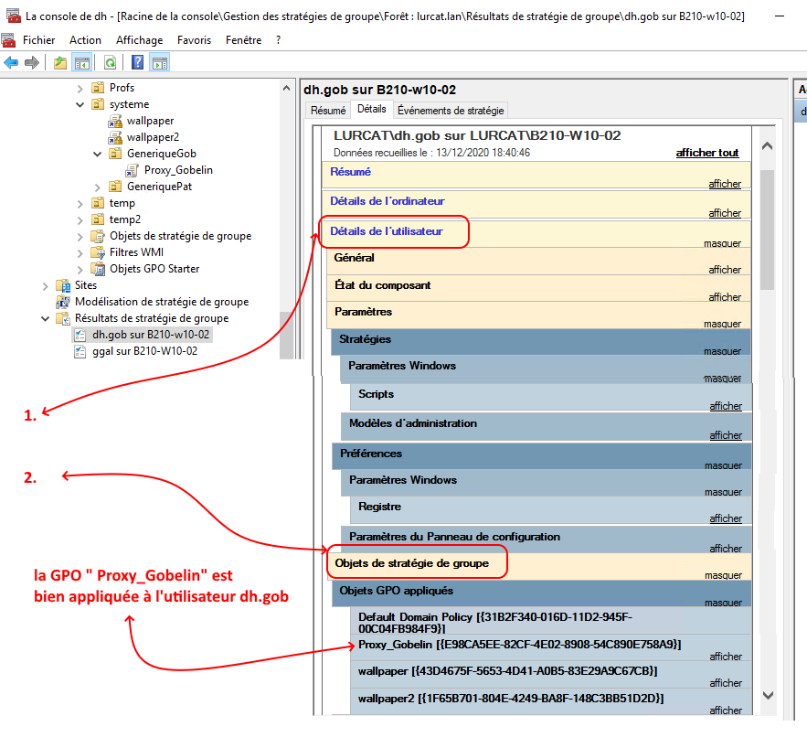Click the Refresh toolbar icon

110,62
